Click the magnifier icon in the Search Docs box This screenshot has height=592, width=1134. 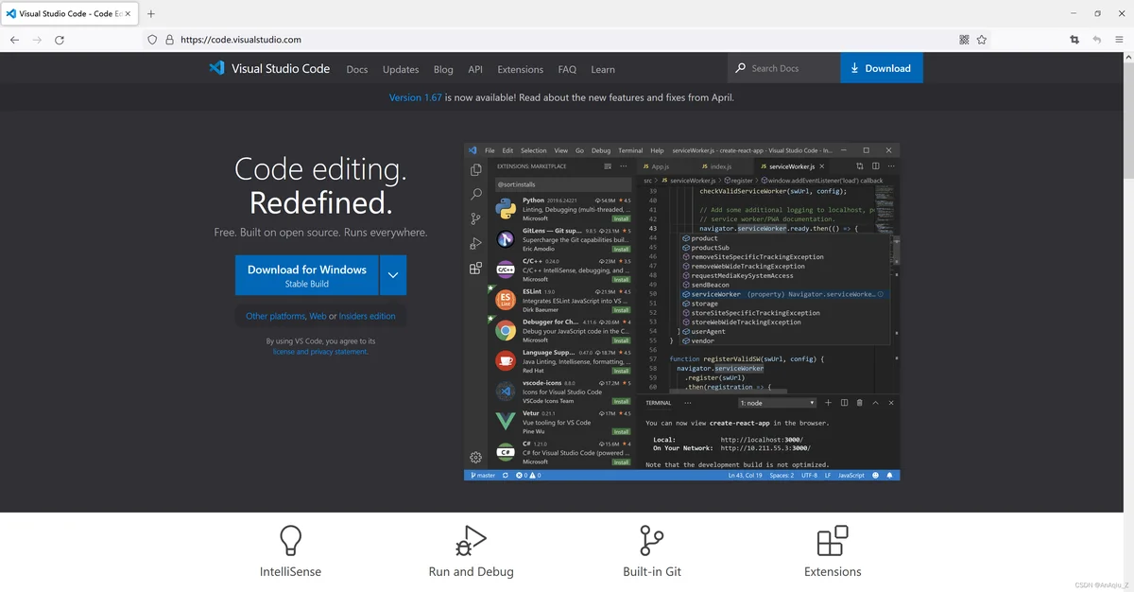[741, 68]
